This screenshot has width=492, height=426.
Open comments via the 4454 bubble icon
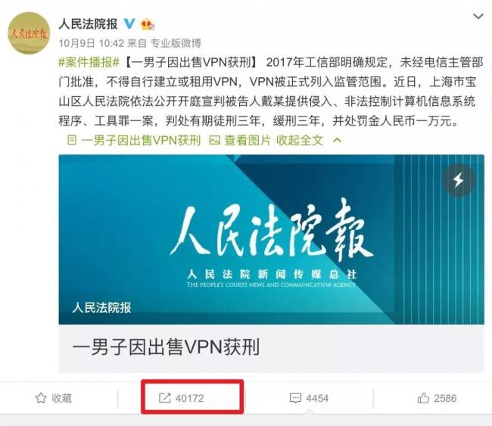295,398
